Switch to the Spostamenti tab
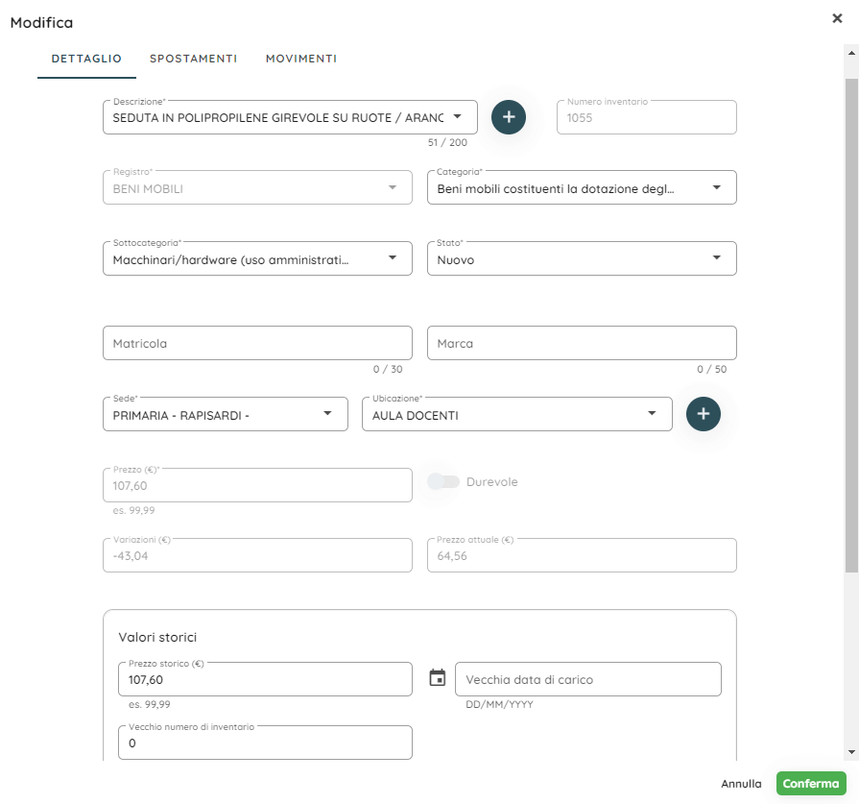This screenshot has height=804, width=859. [193, 59]
